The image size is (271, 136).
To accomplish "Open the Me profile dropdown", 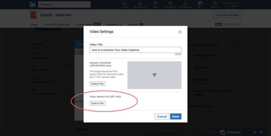I will point(200,5).
